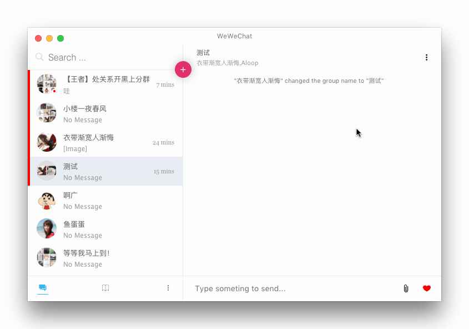This screenshot has width=469, height=329.
Task: Open the 鱼蛋蛋 conversation
Action: 106,229
